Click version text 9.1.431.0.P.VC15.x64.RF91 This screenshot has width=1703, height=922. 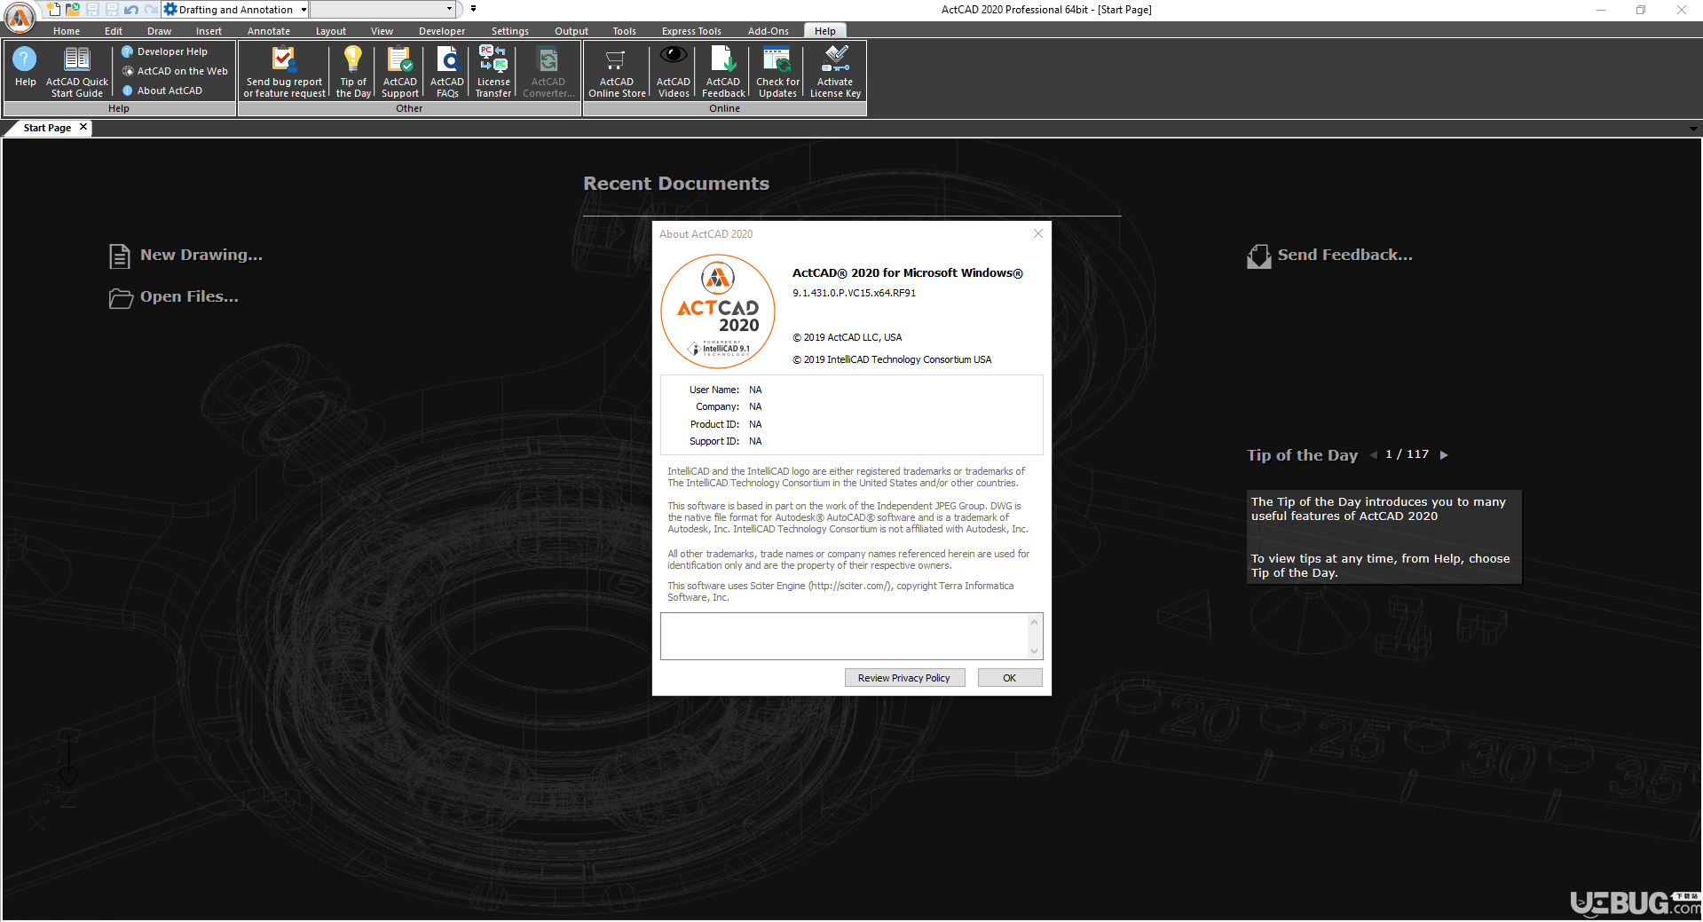[854, 293]
